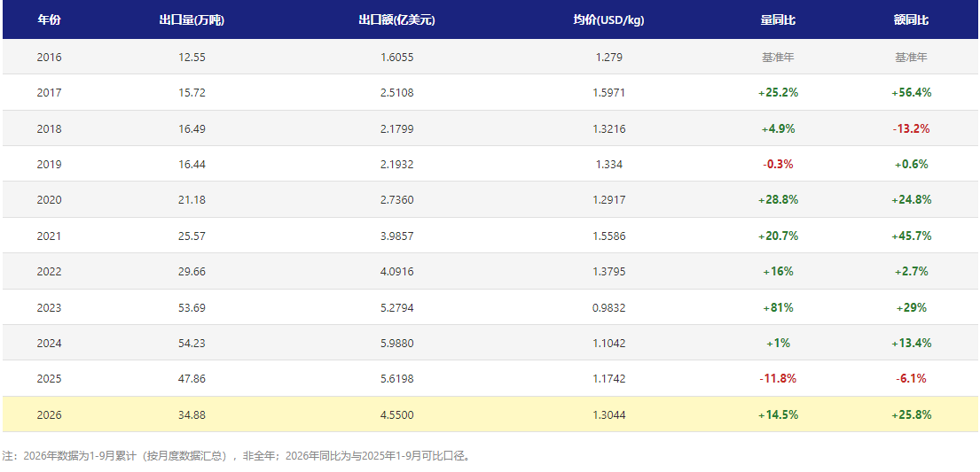Select the 2024 year cell
The width and height of the screenshot is (980, 472).
click(x=50, y=343)
